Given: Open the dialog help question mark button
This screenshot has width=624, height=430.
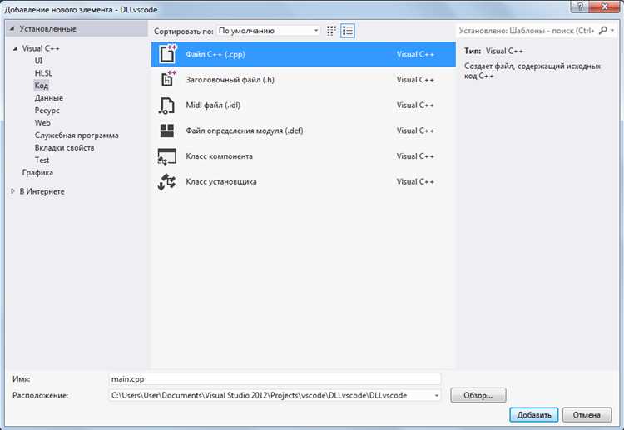Looking at the screenshot, I should pos(581,7).
